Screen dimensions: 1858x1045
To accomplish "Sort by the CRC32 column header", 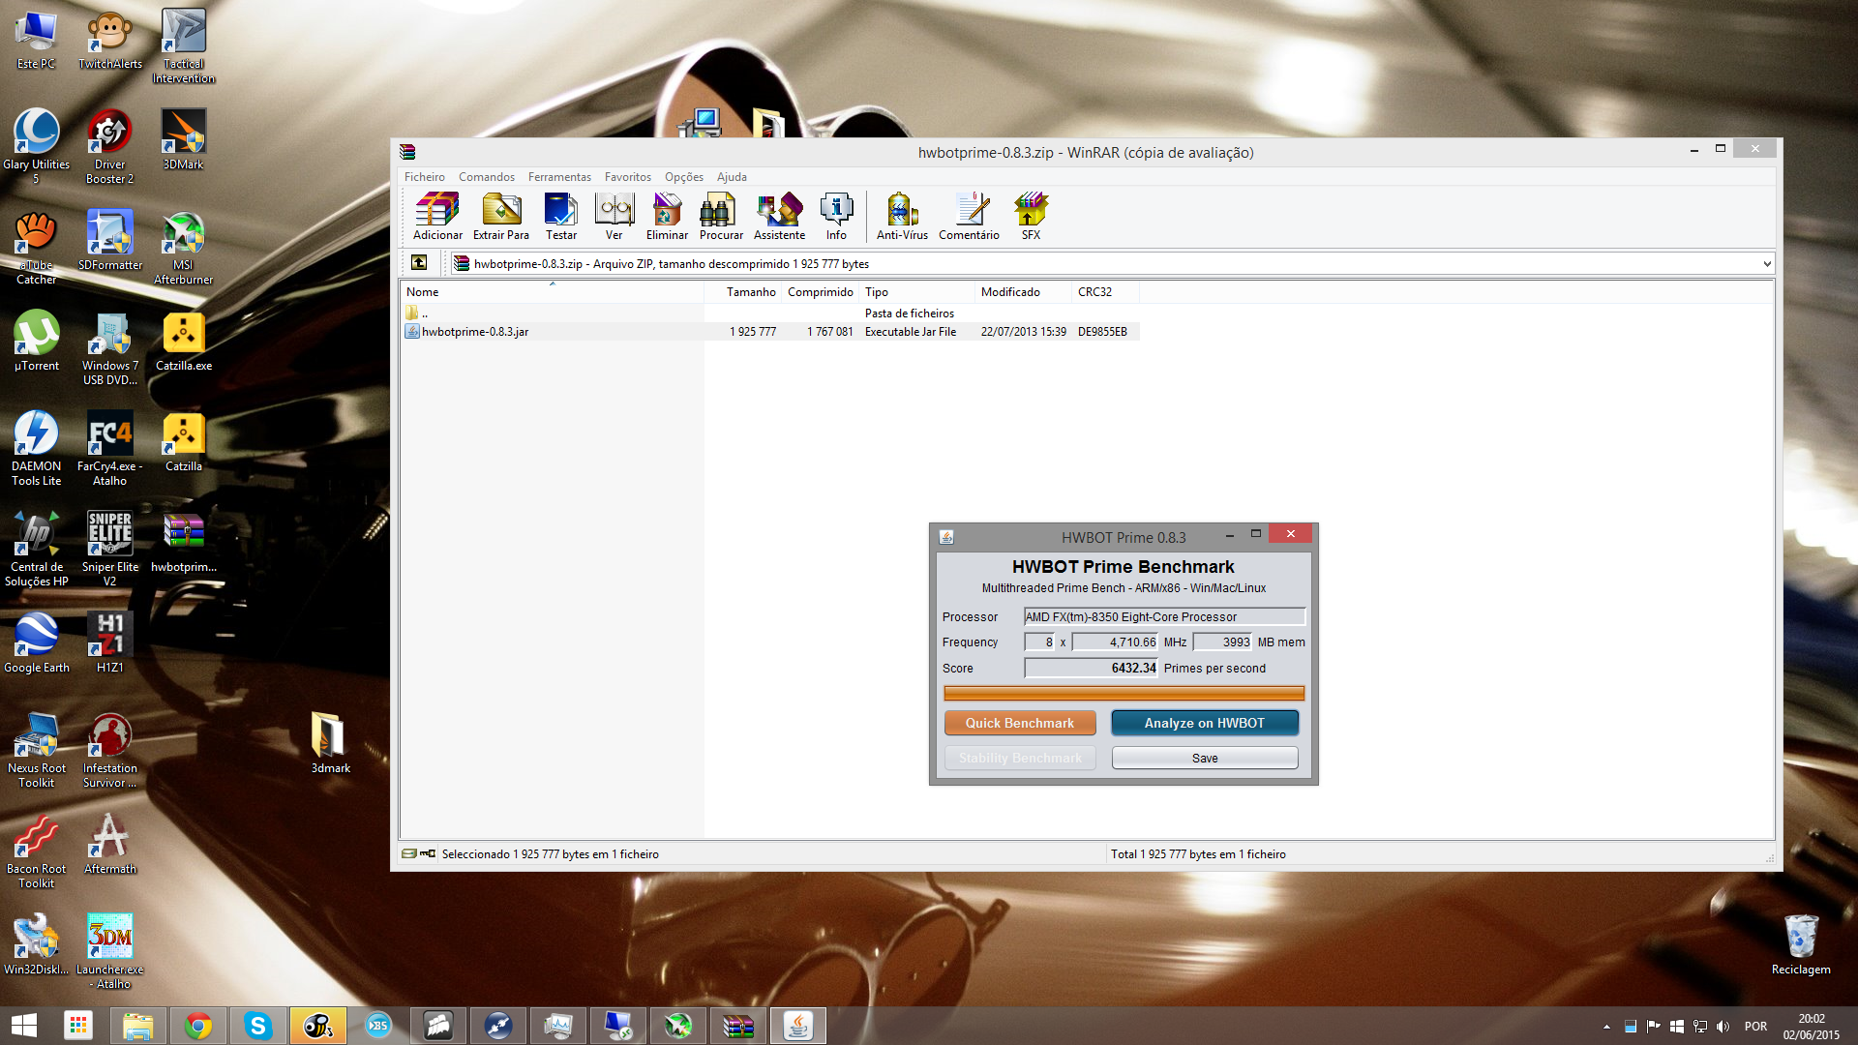I will tap(1105, 291).
